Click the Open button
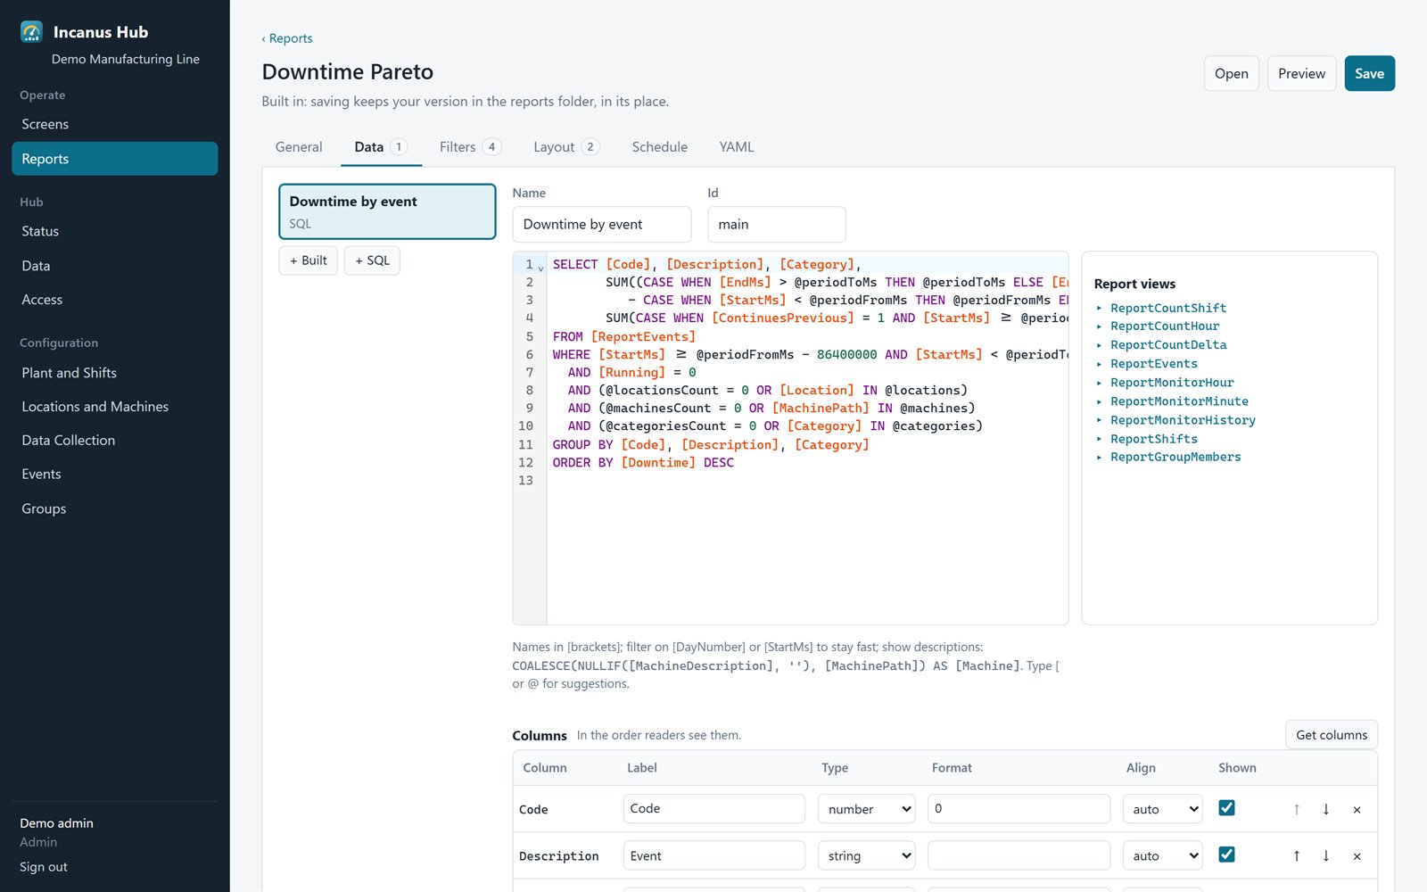This screenshot has height=892, width=1427. pos(1231,73)
